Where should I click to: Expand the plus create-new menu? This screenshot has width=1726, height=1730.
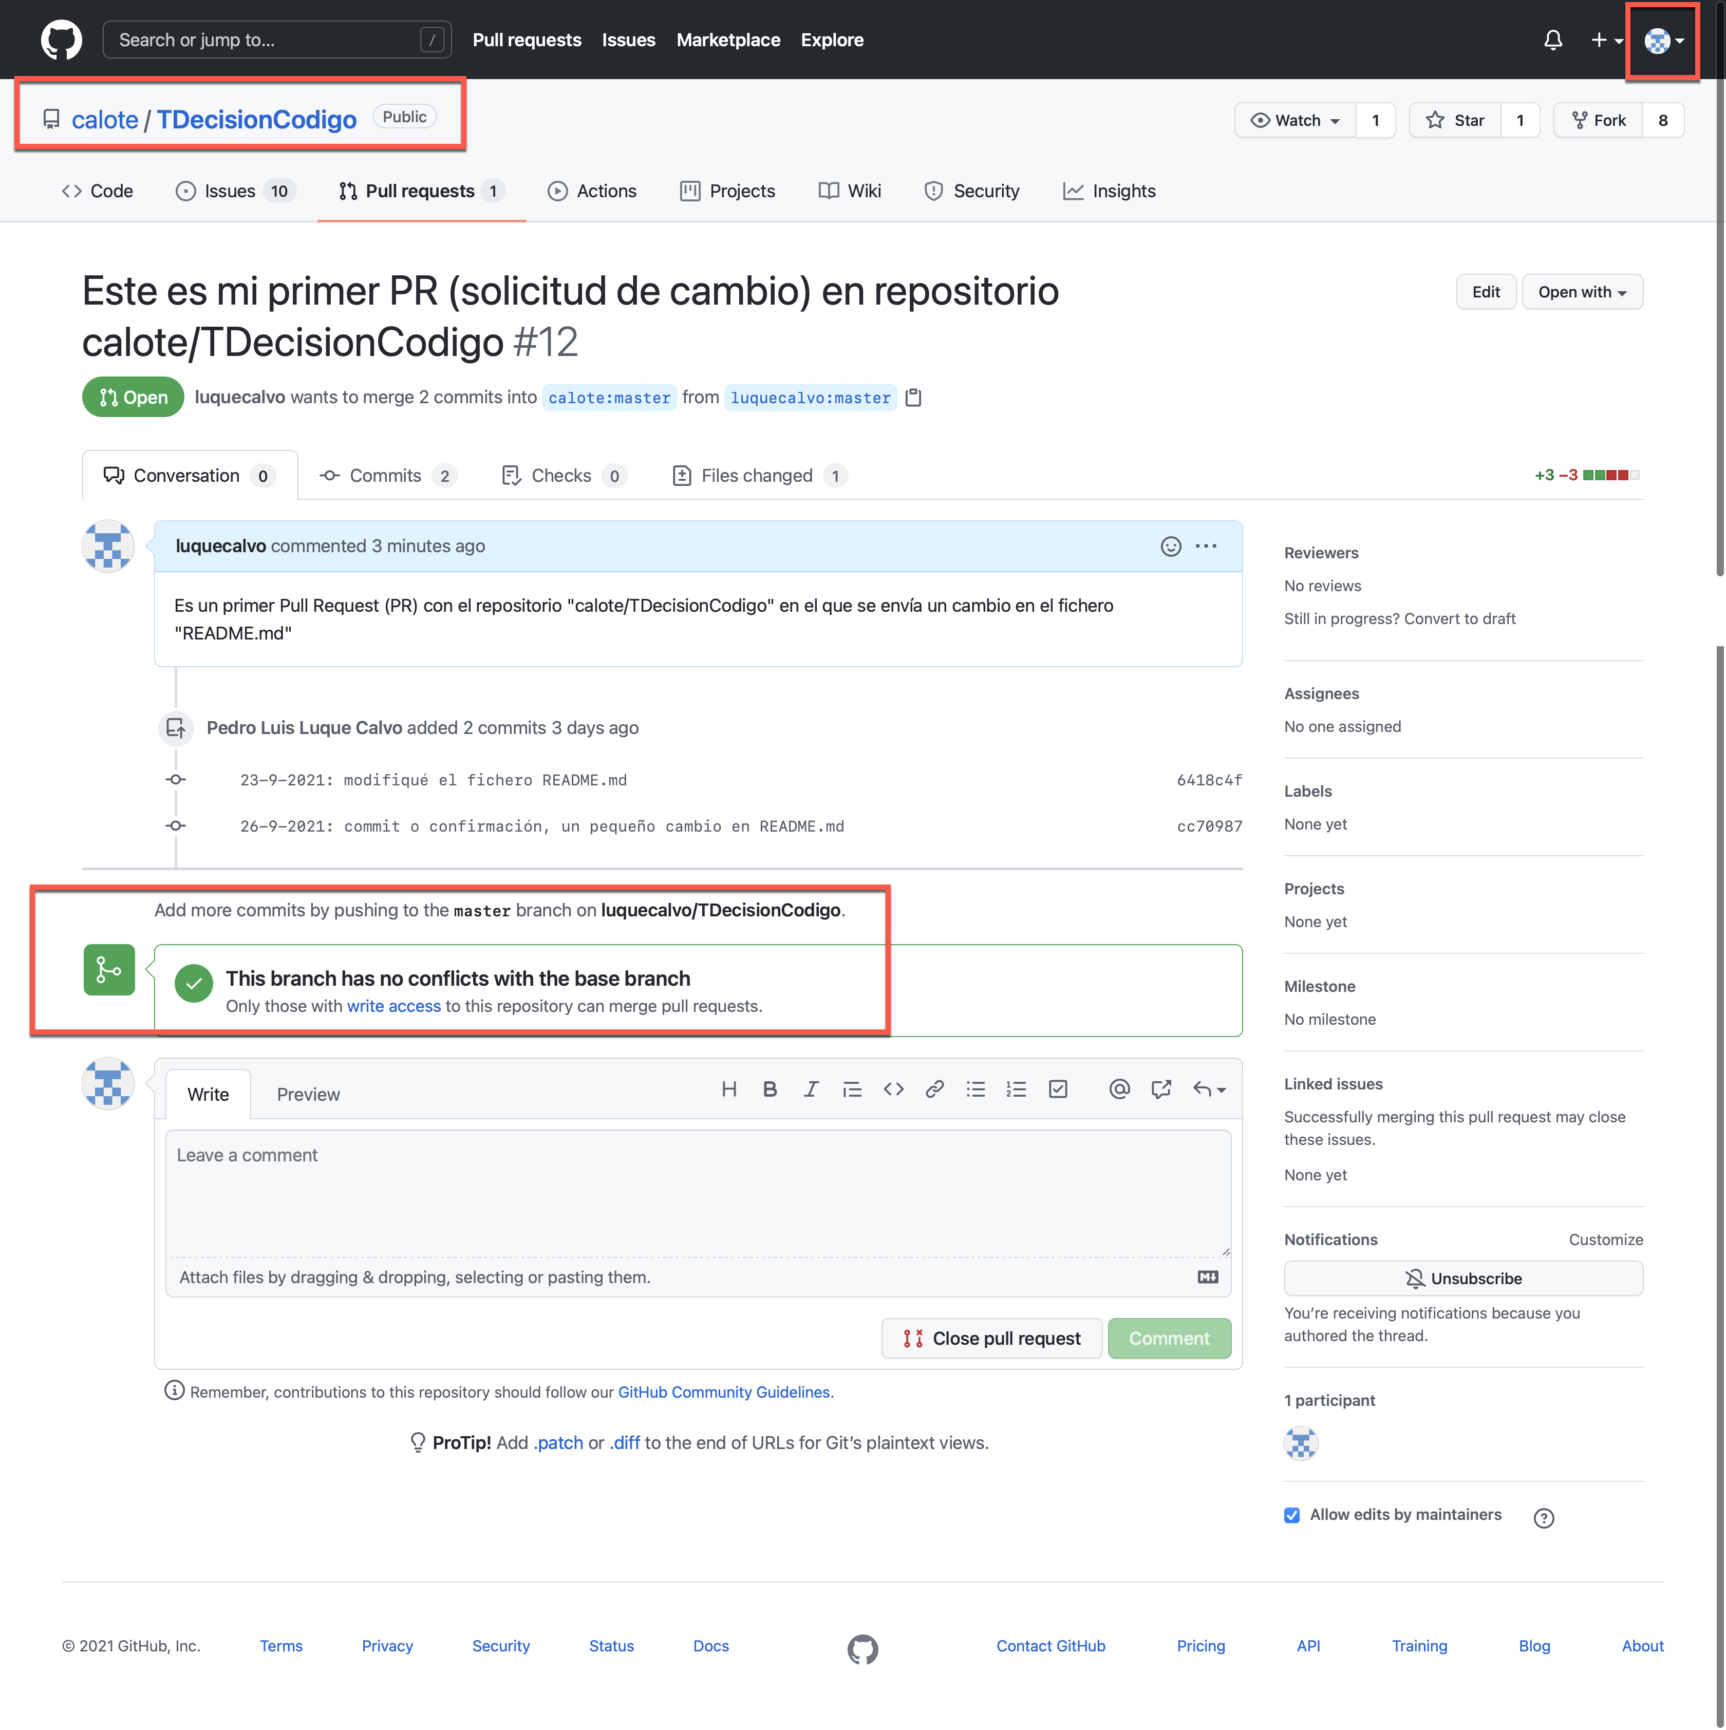1606,40
